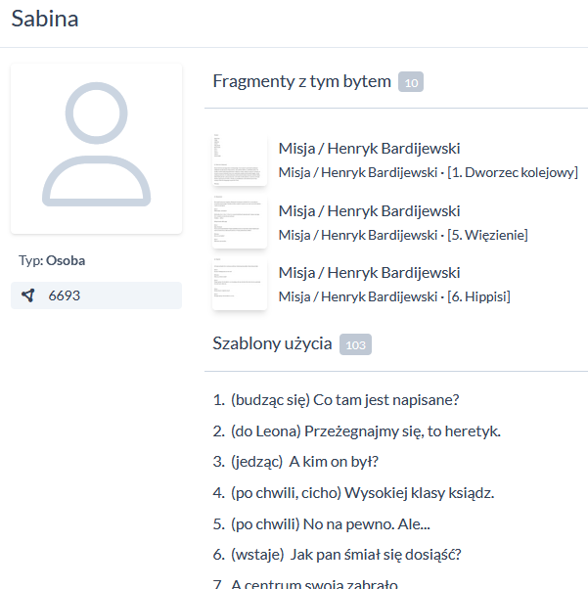Click the usage templates count badge 103
Viewport: 588px width, 589px height.
point(355,344)
